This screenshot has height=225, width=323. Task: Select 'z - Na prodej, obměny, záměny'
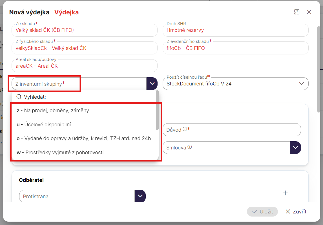(53, 111)
